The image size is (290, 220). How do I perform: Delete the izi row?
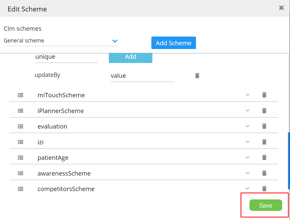(x=264, y=142)
